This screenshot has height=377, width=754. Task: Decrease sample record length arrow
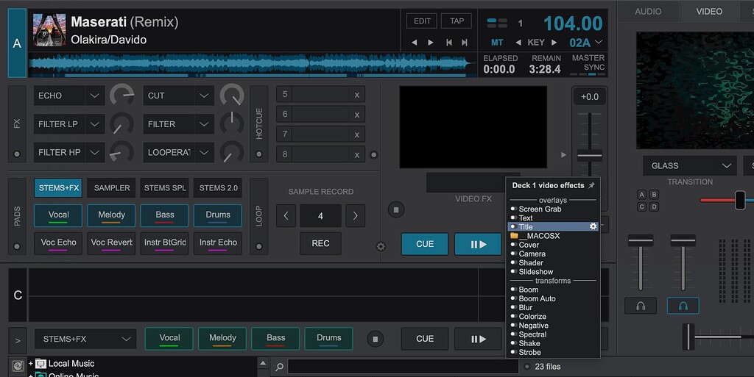[x=286, y=216]
